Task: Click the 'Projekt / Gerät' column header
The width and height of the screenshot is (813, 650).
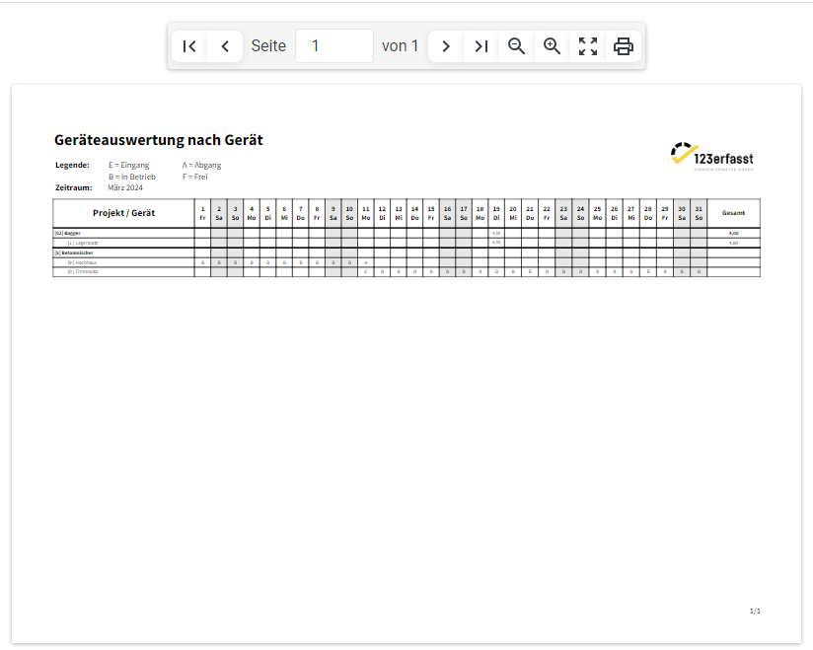Action: 124,213
